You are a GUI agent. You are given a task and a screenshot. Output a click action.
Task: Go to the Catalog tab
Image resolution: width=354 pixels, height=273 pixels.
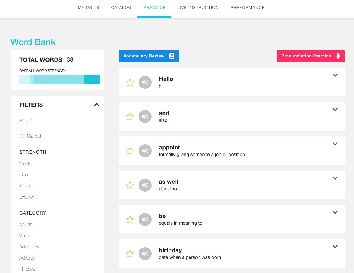point(121,8)
